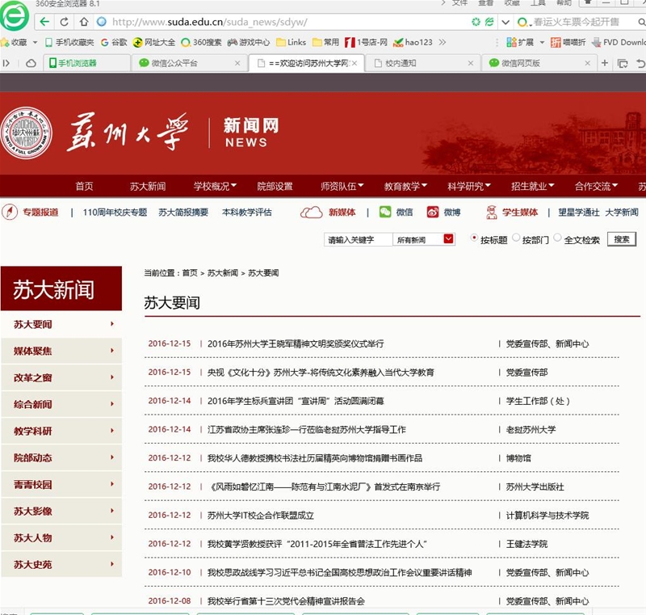
Task: Click the home icon in address bar
Action: (x=84, y=22)
